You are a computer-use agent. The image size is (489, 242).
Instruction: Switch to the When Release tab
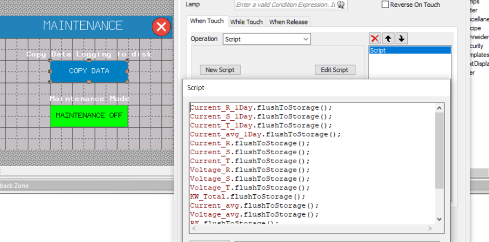tap(288, 22)
